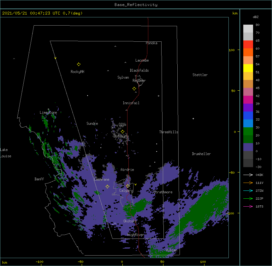Select the yellow diamond marker below RedDeer
The image size is (272, 266).
[134, 89]
